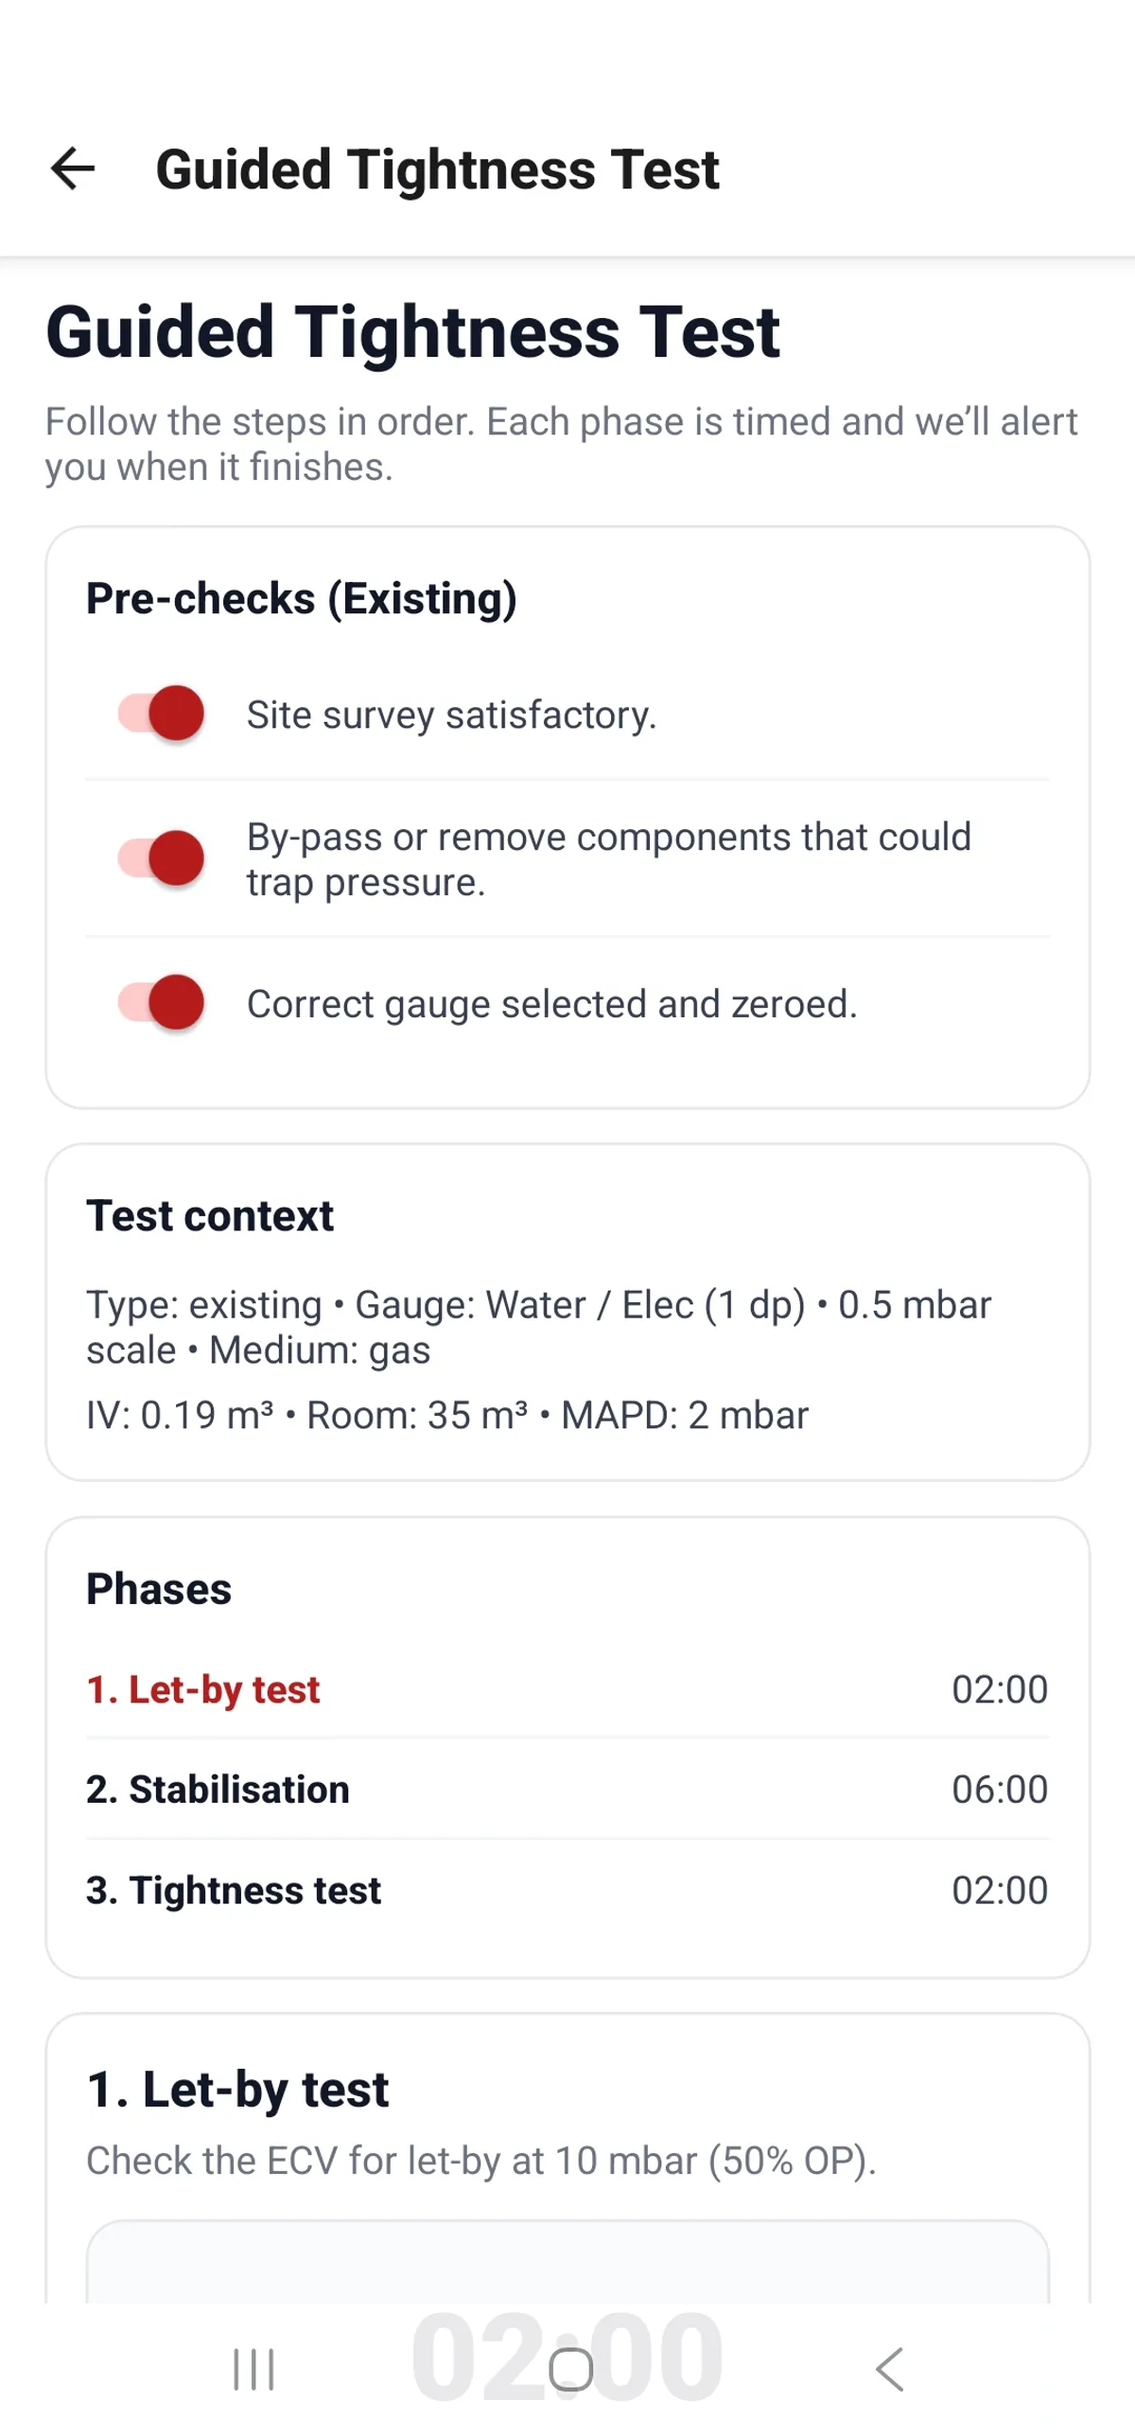The image size is (1135, 2435).
Task: Tap the ECV let-by instruction text
Action: click(481, 2162)
